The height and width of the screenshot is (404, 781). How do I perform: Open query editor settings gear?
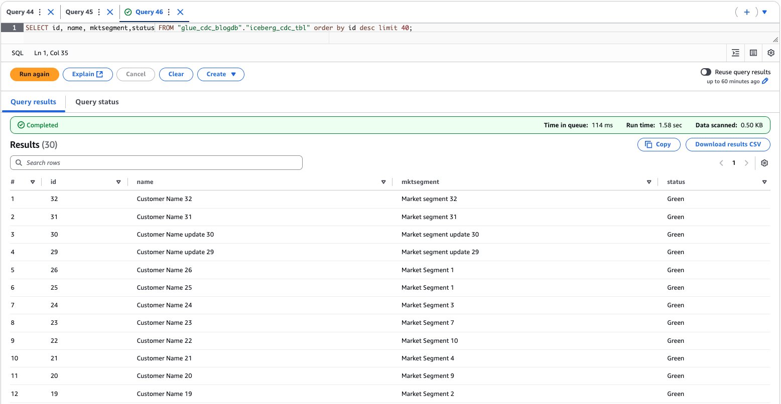pos(771,53)
